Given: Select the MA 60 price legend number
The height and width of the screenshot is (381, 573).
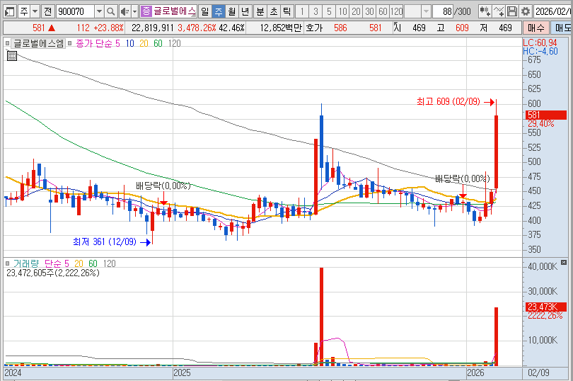Looking at the screenshot, I should [158, 44].
